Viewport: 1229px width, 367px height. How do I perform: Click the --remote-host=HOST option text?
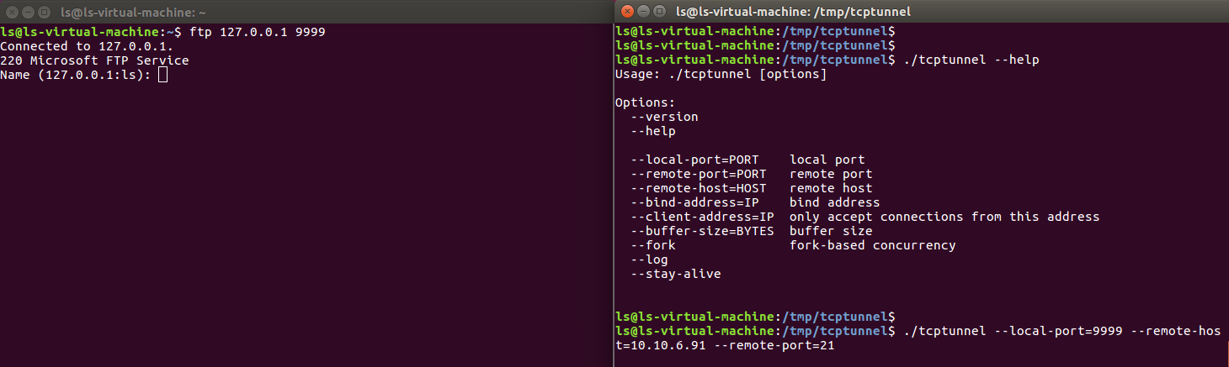(698, 188)
